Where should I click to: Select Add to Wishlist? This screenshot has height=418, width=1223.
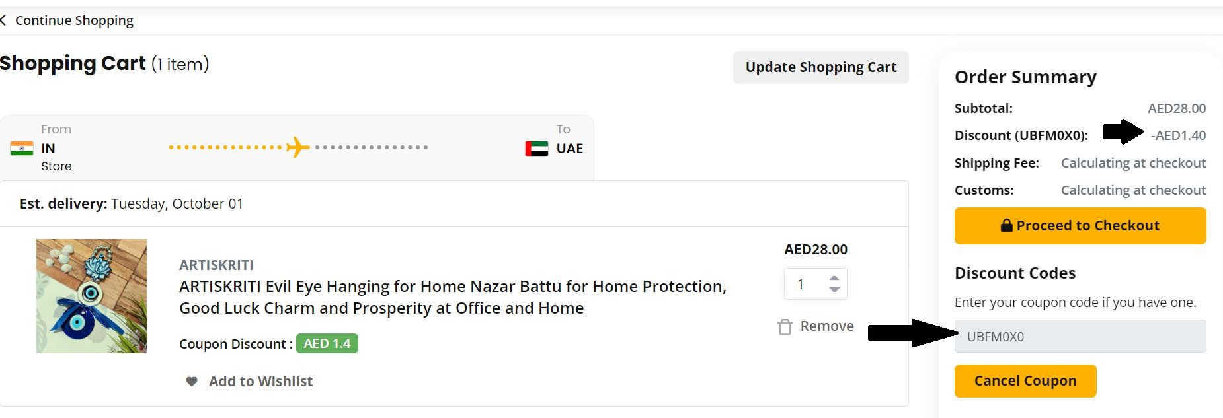tap(259, 381)
